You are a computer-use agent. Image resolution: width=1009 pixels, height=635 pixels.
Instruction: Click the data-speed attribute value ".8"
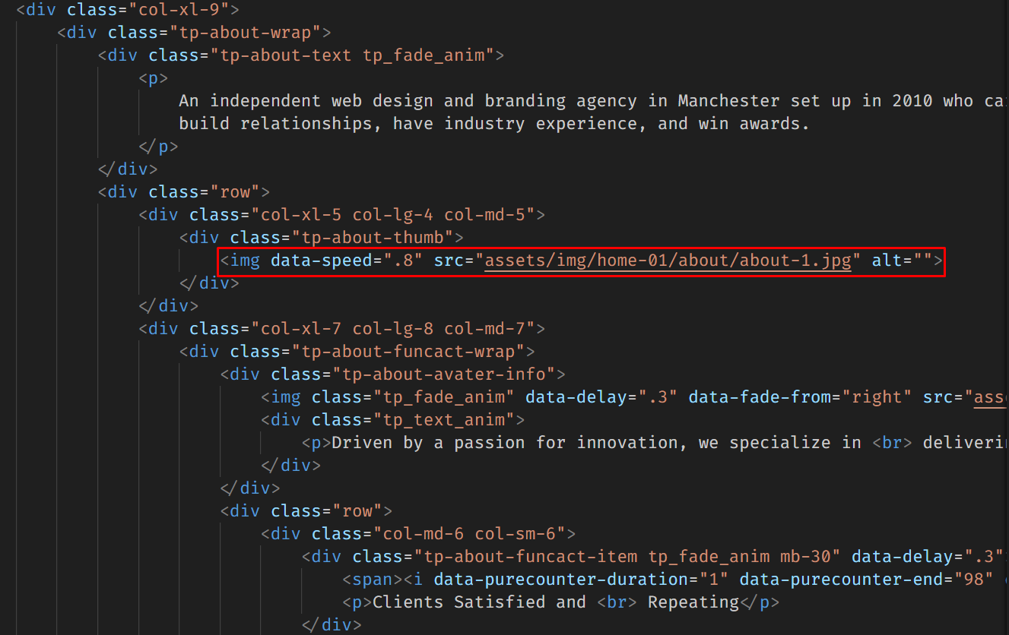[x=403, y=261]
